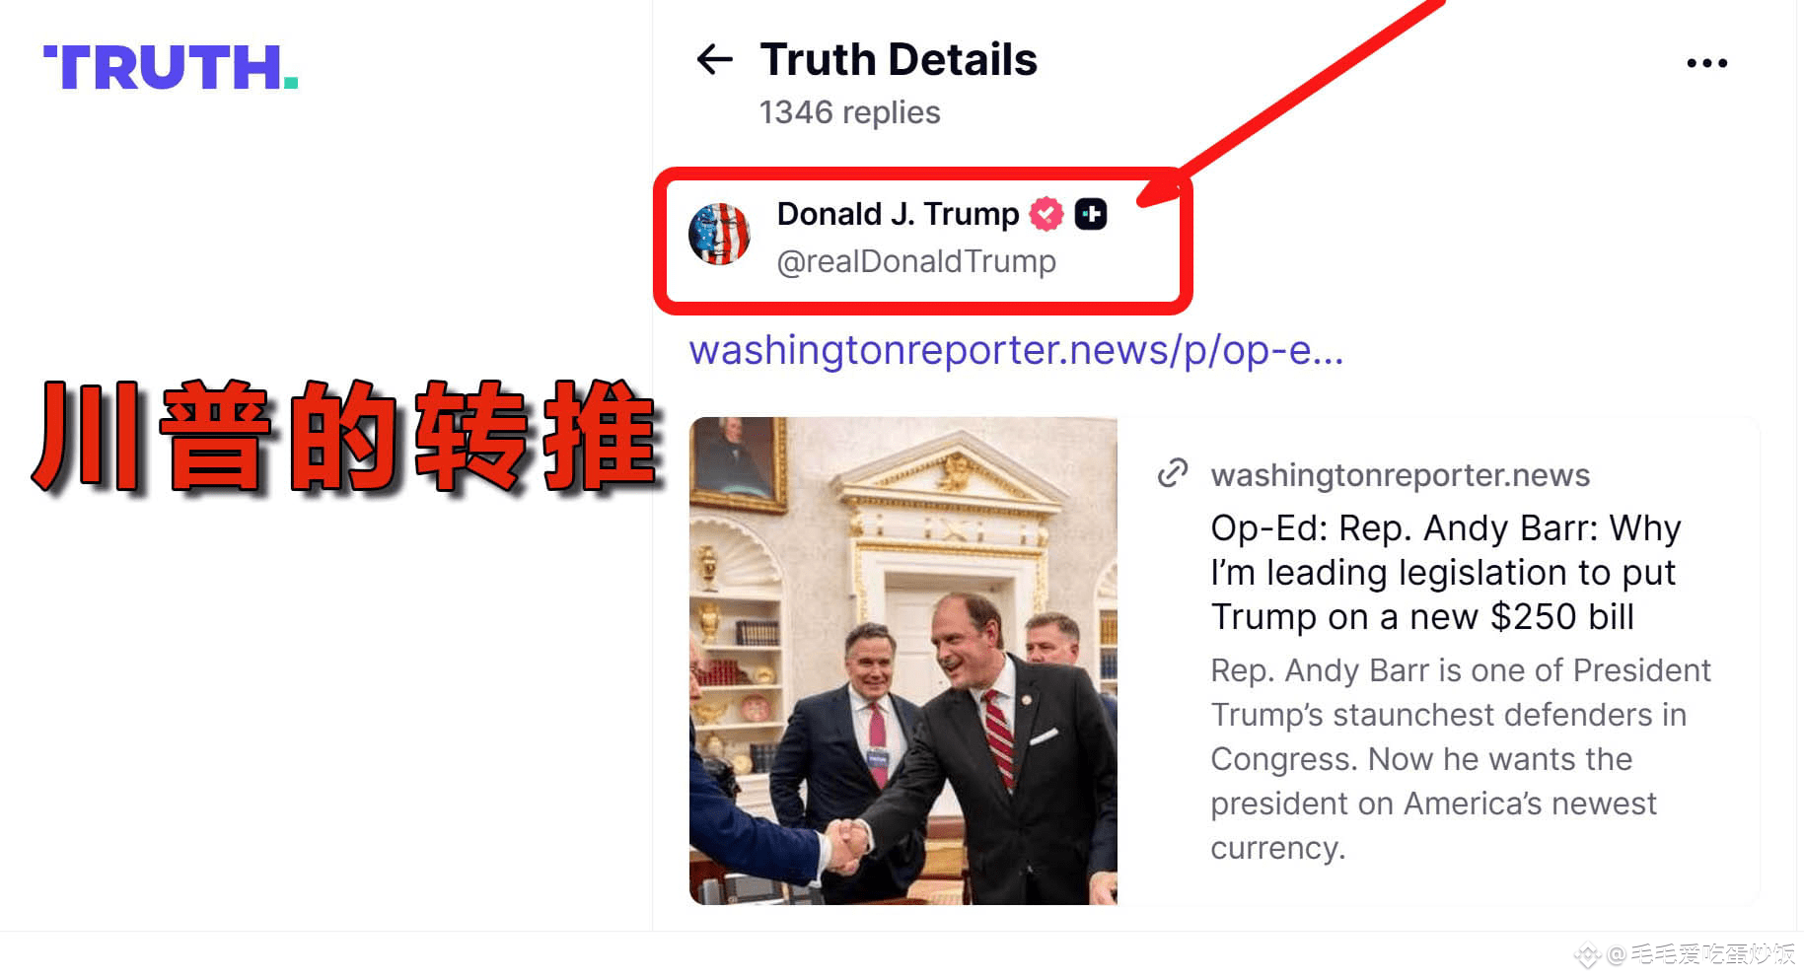Click the red verified checkmark badge

(1046, 214)
